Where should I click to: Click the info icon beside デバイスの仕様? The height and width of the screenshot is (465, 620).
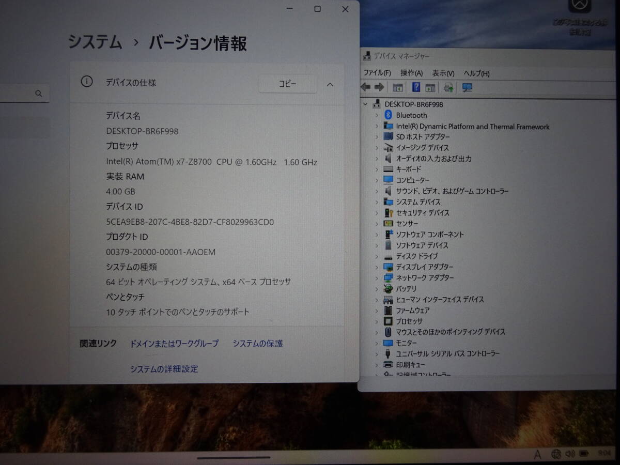(87, 82)
